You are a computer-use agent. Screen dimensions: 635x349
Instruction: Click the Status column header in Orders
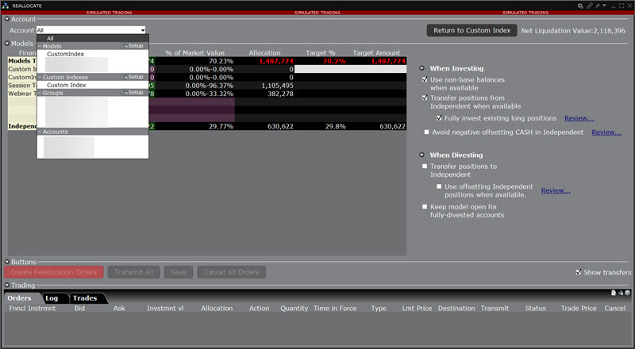click(535, 308)
